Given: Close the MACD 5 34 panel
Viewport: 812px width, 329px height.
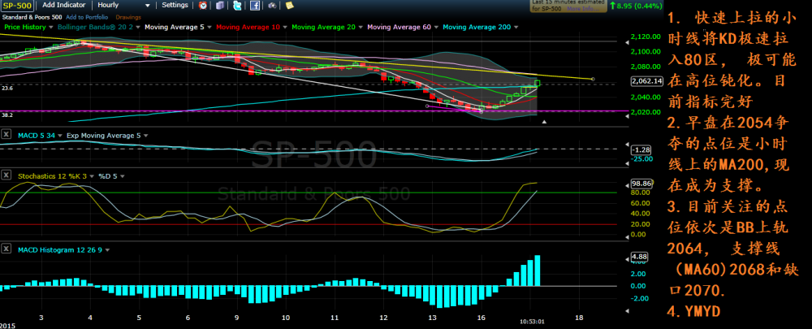Looking at the screenshot, I should (6, 136).
